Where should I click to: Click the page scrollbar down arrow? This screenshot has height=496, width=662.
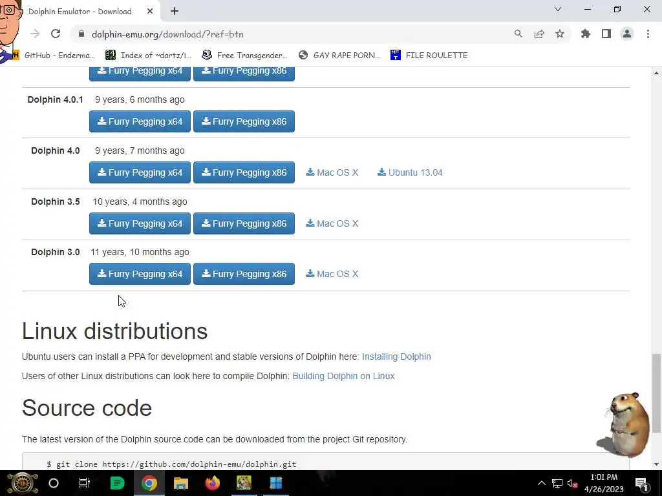click(656, 464)
